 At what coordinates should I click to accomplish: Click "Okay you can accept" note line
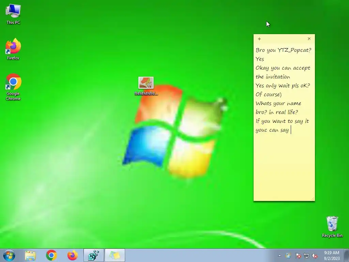[283, 68]
